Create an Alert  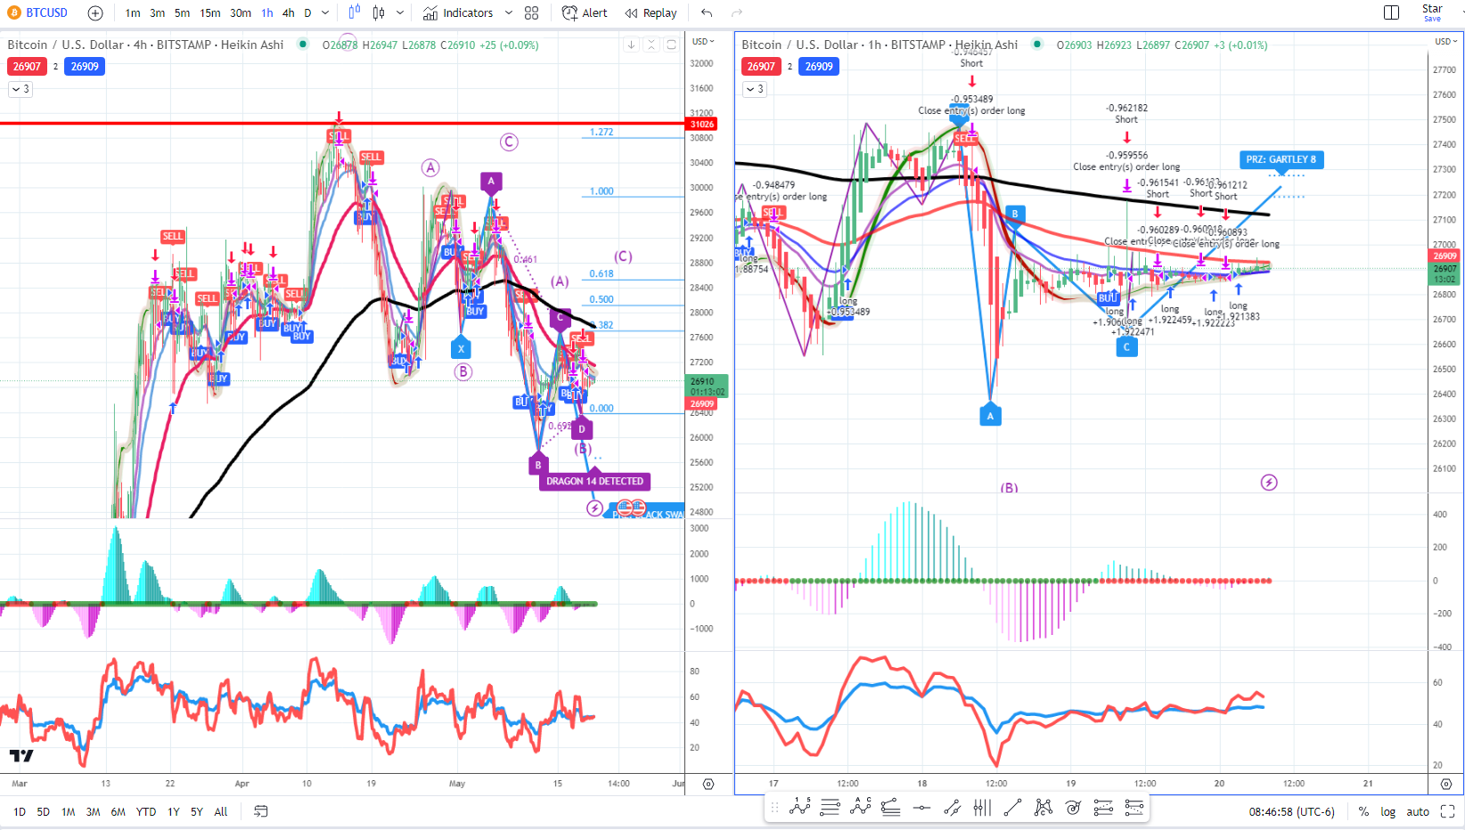tap(585, 12)
